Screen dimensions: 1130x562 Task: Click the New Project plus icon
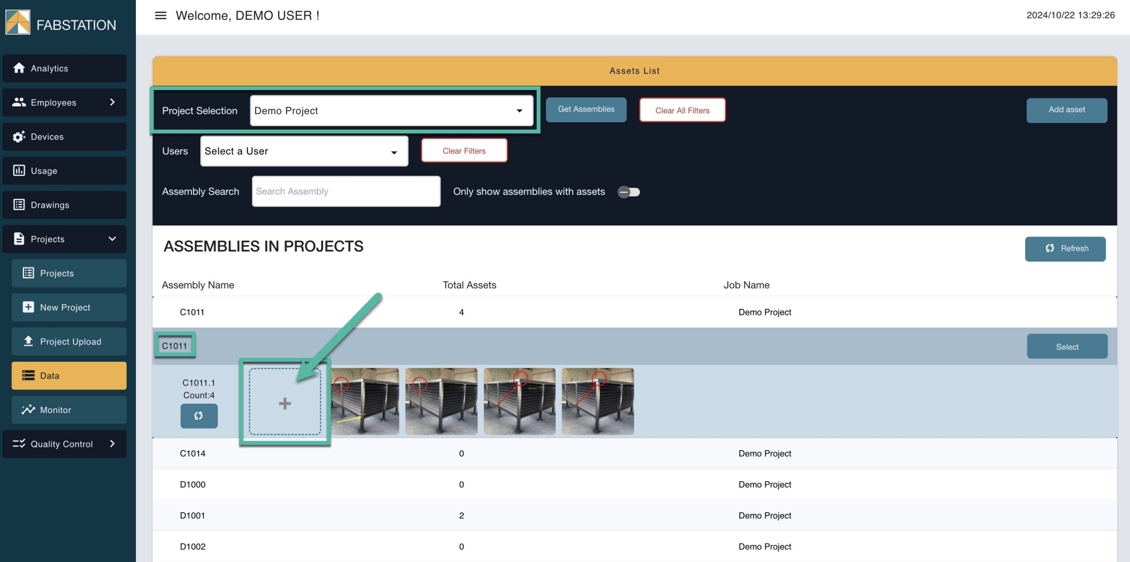tap(28, 307)
